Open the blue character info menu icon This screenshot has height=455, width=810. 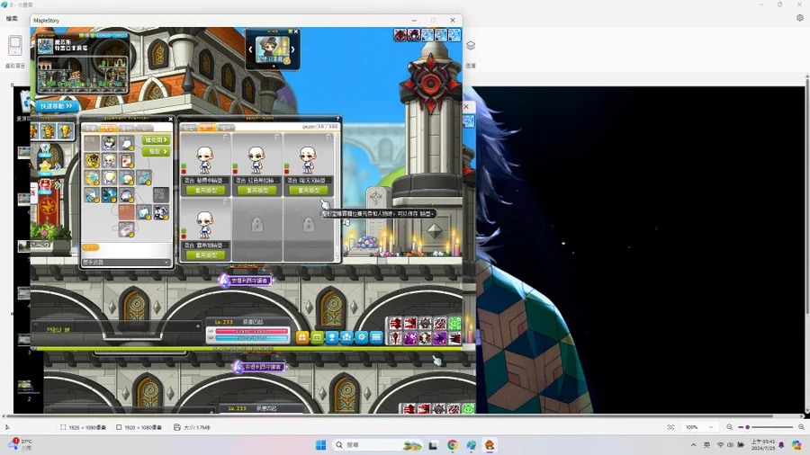click(332, 337)
